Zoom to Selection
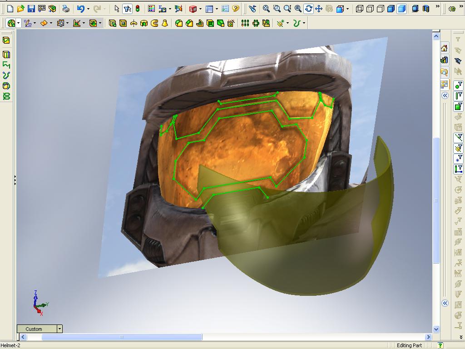The width and height of the screenshot is (465, 349). point(298,9)
